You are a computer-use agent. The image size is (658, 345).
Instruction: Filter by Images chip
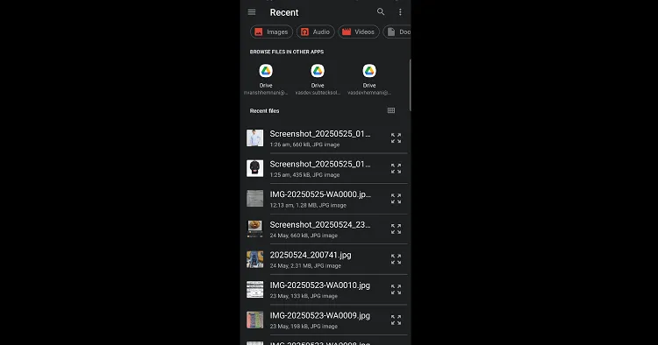271,32
